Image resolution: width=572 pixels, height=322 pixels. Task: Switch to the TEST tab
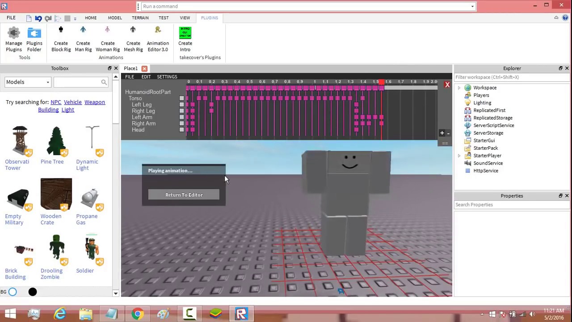click(x=164, y=18)
